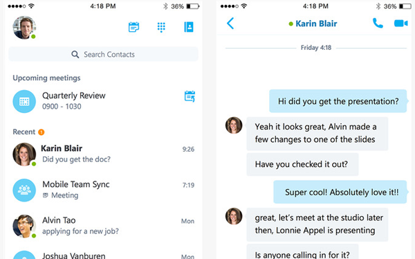Select the 'let's meet at the studio' message
This screenshot has height=259, width=415.
tap(317, 224)
